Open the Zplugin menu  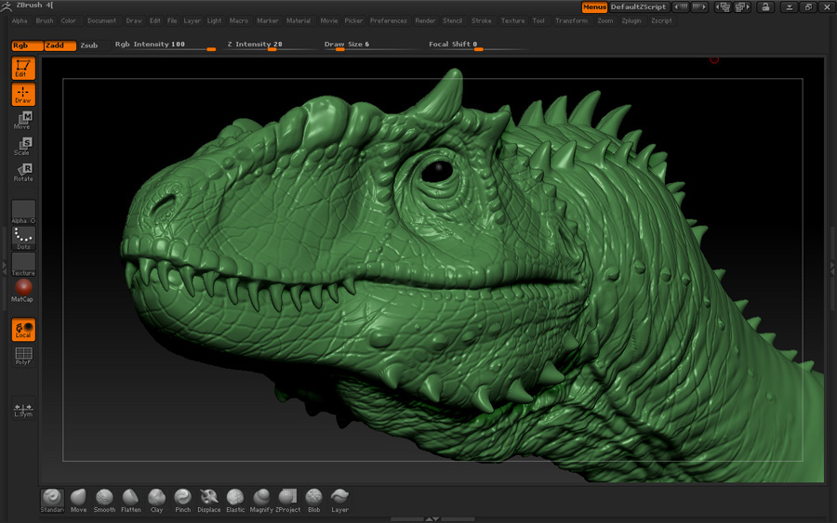631,20
